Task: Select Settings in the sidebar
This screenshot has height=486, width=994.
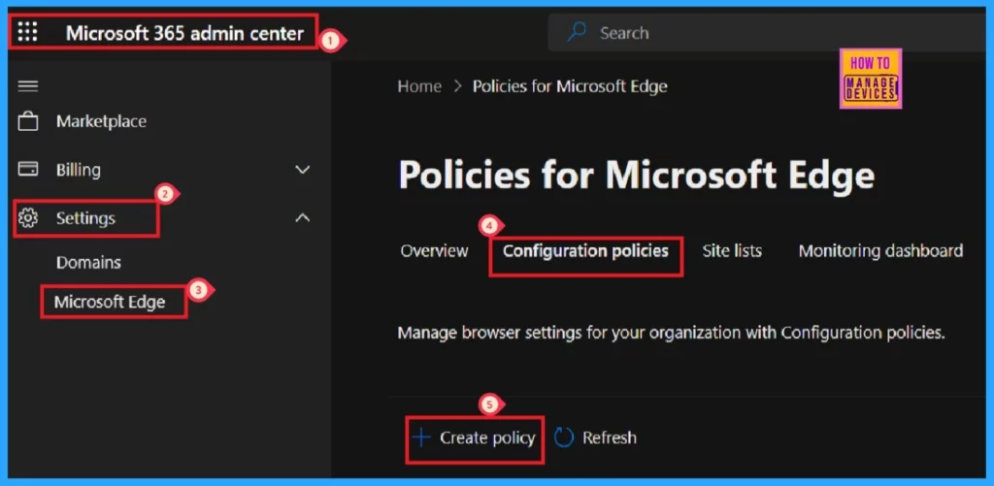Action: point(85,218)
